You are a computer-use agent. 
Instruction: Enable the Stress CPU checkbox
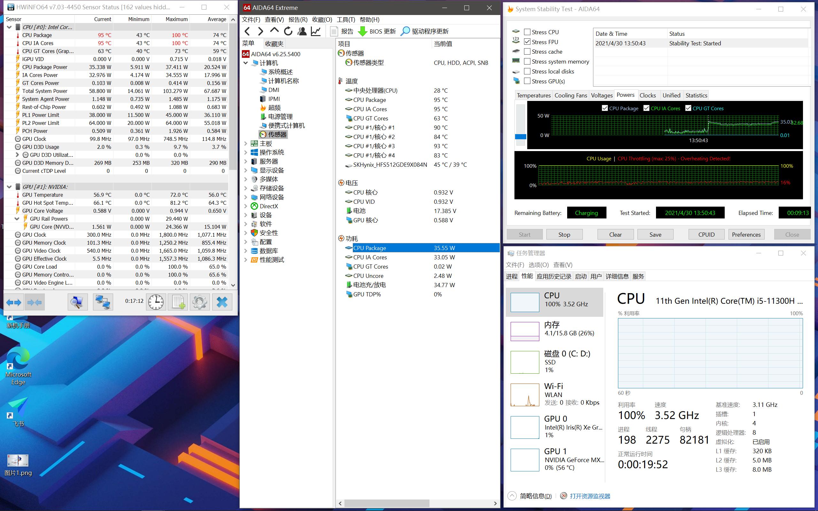527,32
